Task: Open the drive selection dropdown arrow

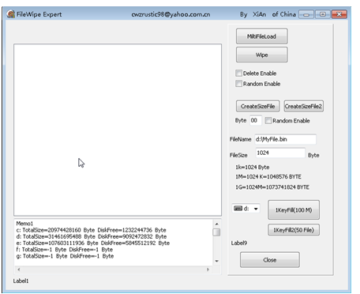Action: tap(256, 209)
